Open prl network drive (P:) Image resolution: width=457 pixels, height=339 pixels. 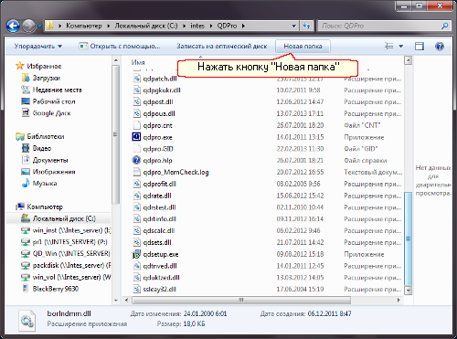[x=69, y=242]
